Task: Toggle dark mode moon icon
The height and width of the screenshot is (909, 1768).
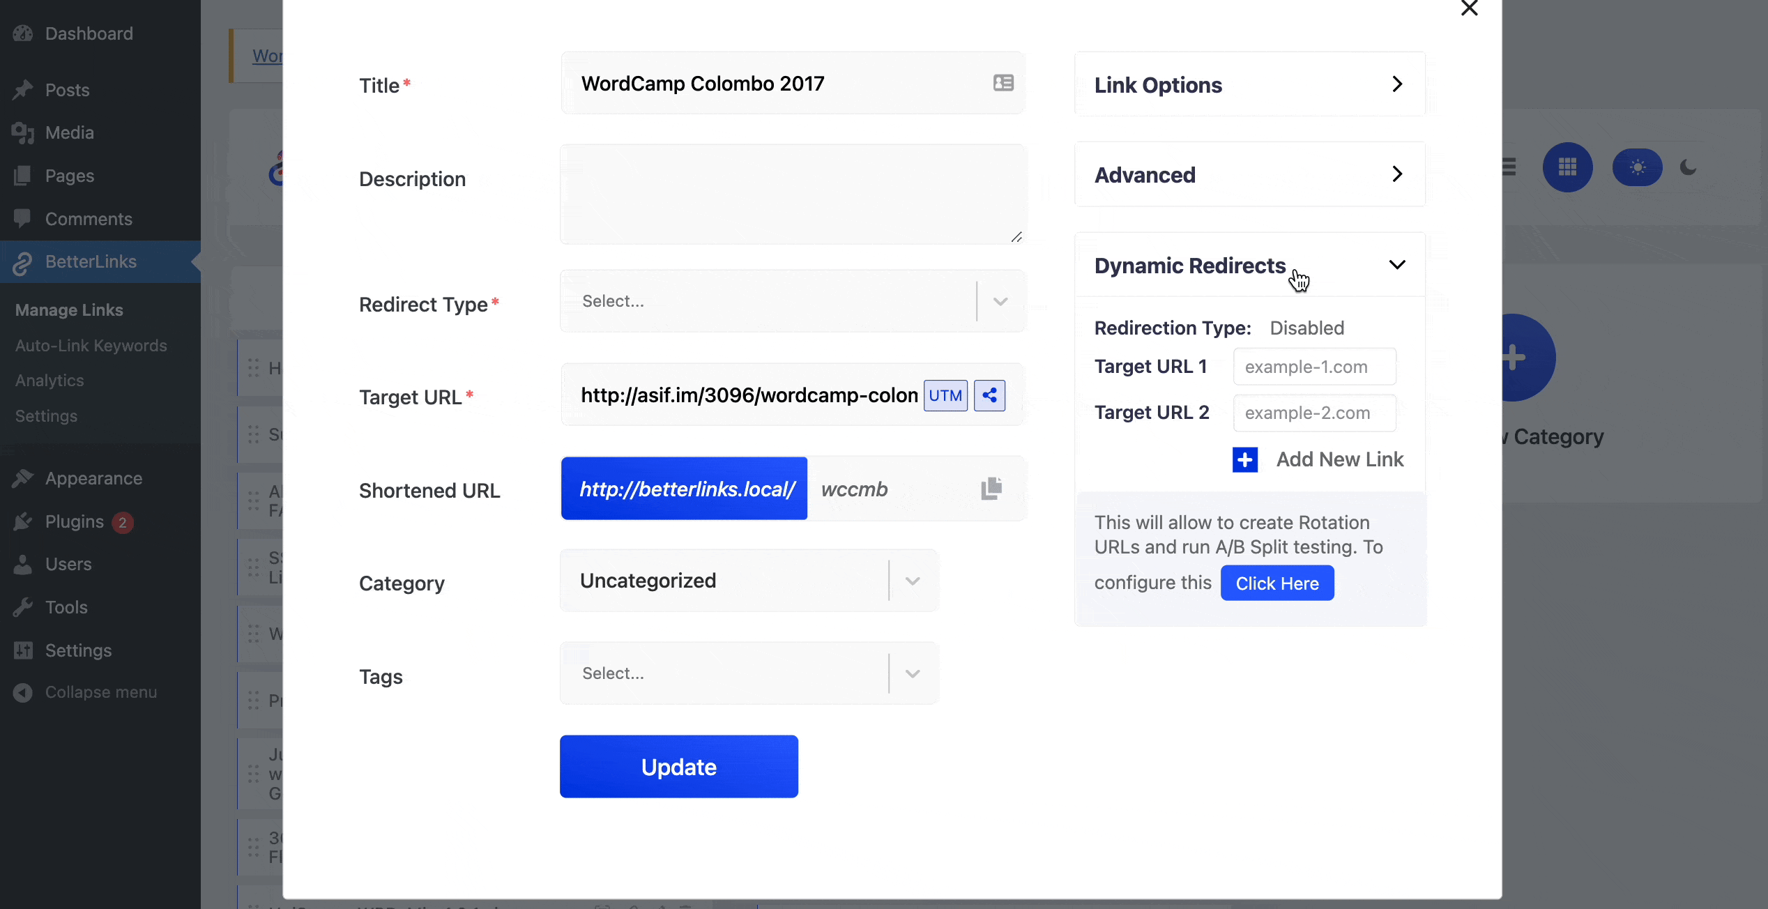Action: (x=1688, y=167)
